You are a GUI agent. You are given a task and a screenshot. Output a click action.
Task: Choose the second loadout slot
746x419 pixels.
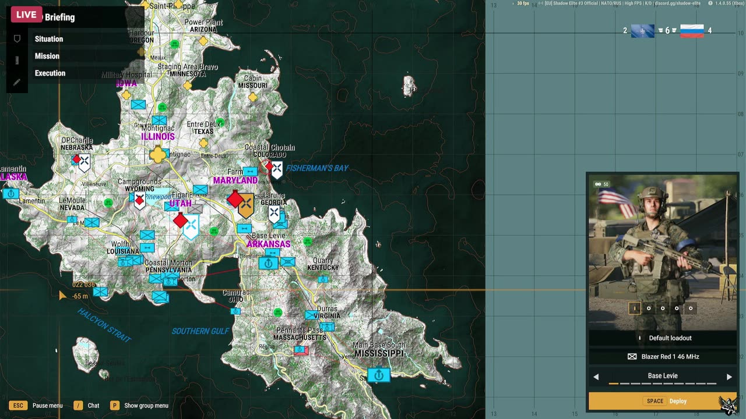(649, 308)
